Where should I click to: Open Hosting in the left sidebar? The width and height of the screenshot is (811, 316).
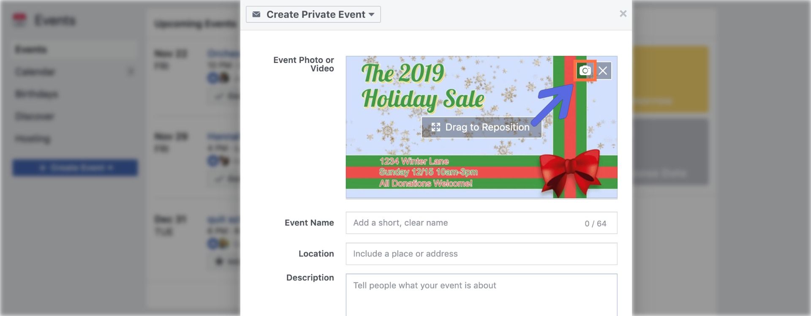(x=33, y=139)
